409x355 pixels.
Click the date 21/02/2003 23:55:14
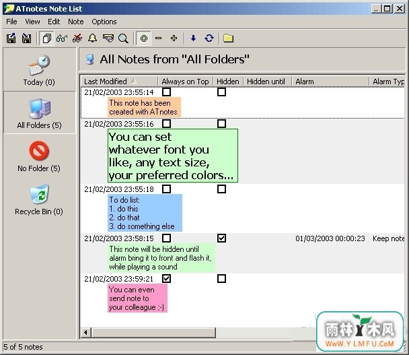(119, 92)
